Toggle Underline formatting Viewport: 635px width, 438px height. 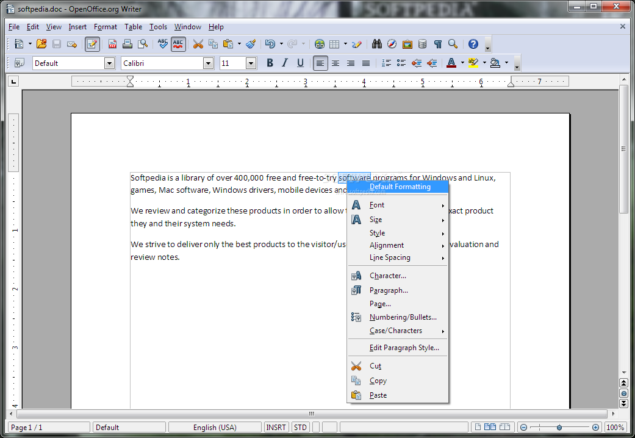pos(300,63)
